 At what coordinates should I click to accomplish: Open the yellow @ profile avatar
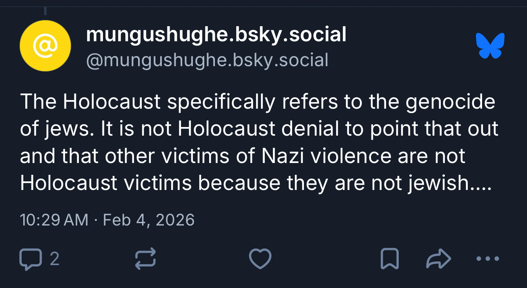(x=45, y=46)
